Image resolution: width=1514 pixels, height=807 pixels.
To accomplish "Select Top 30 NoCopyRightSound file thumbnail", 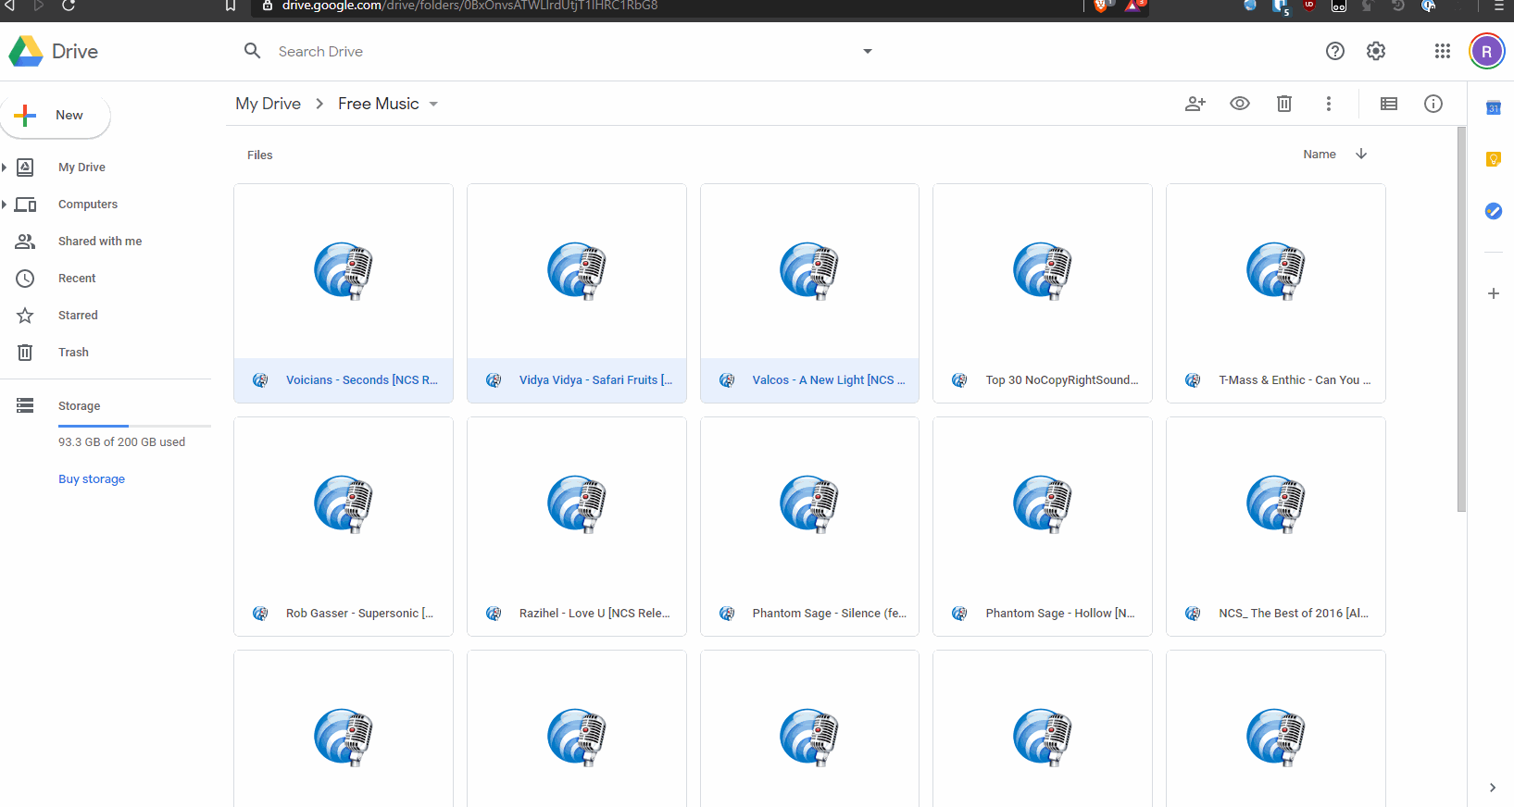I will (1043, 271).
